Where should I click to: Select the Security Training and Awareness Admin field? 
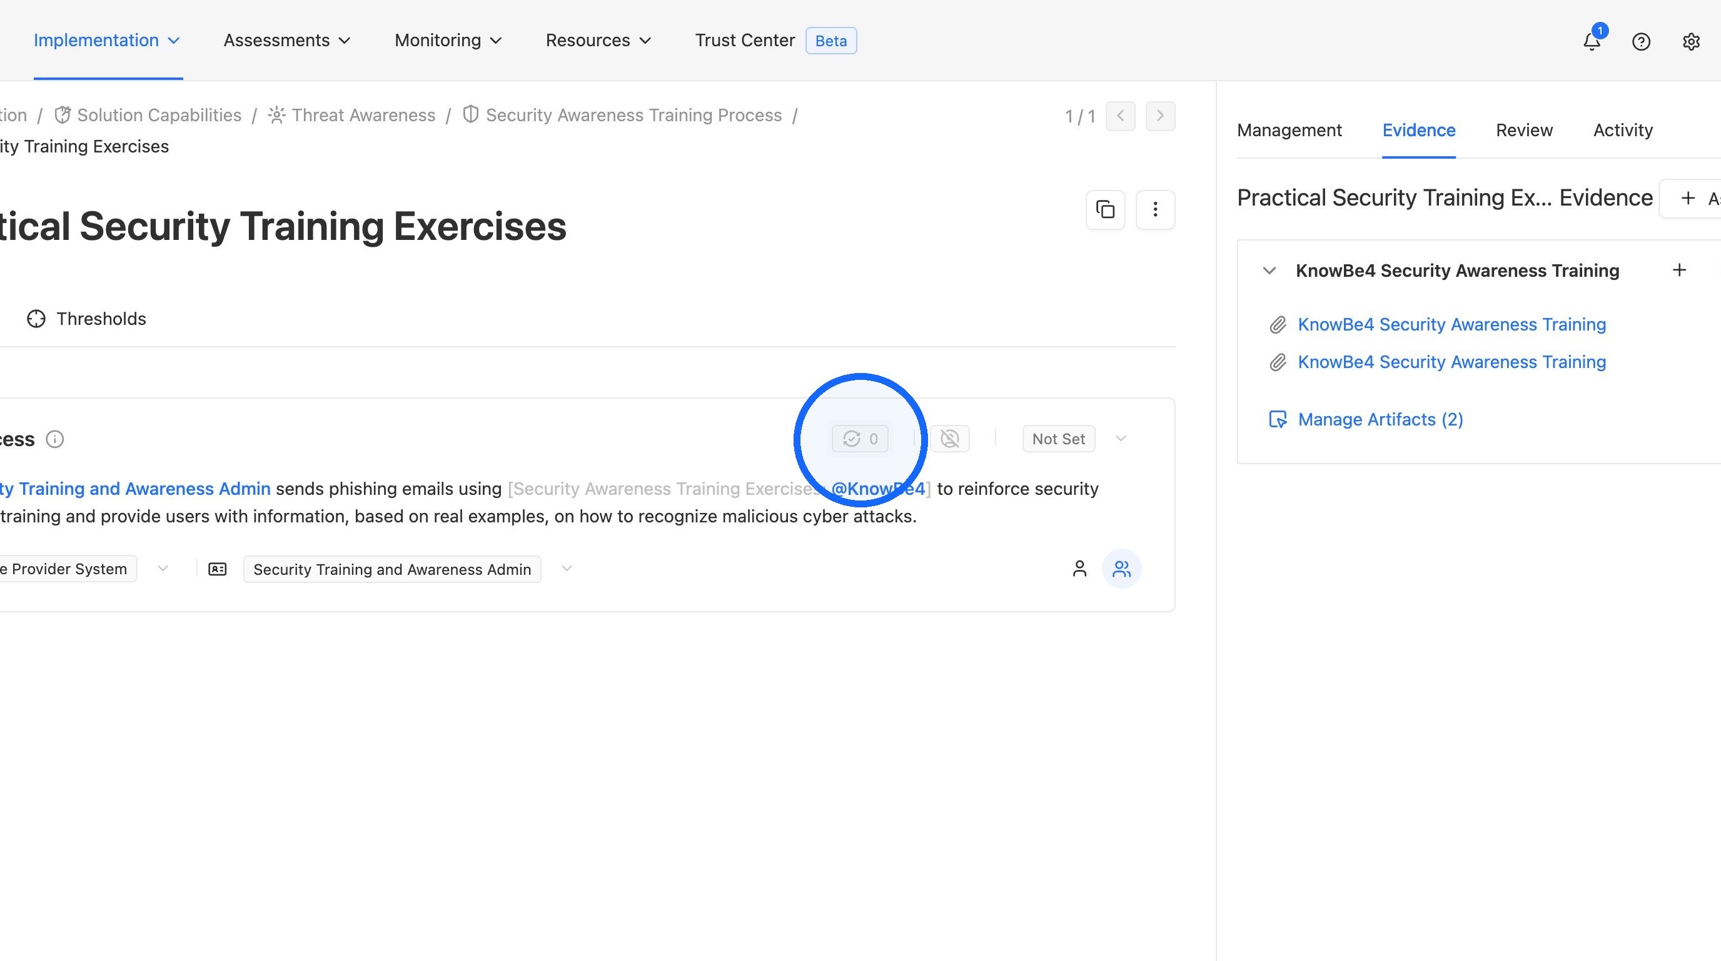coord(392,569)
